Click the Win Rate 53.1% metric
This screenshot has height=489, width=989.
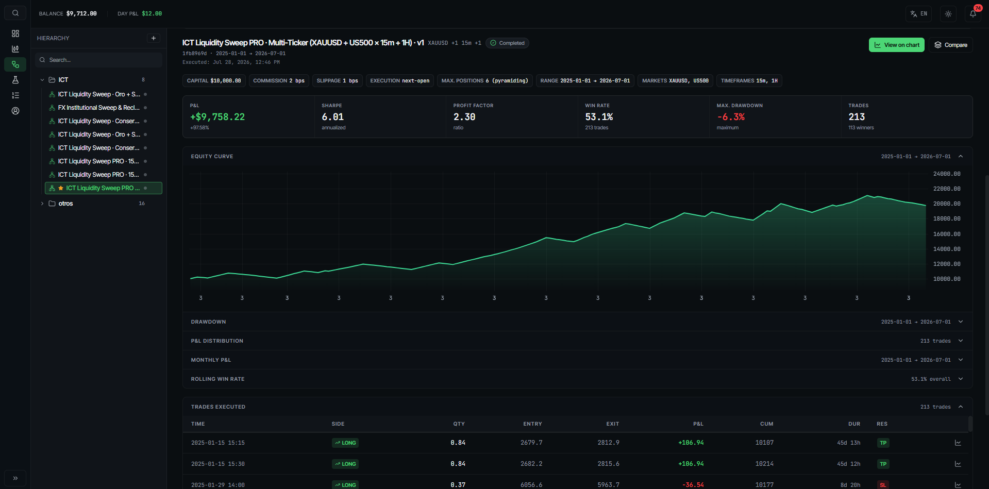point(643,116)
